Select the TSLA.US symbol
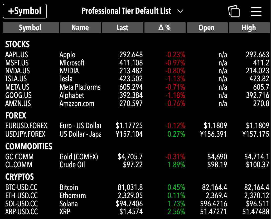271x219 pixels. click(x=16, y=79)
